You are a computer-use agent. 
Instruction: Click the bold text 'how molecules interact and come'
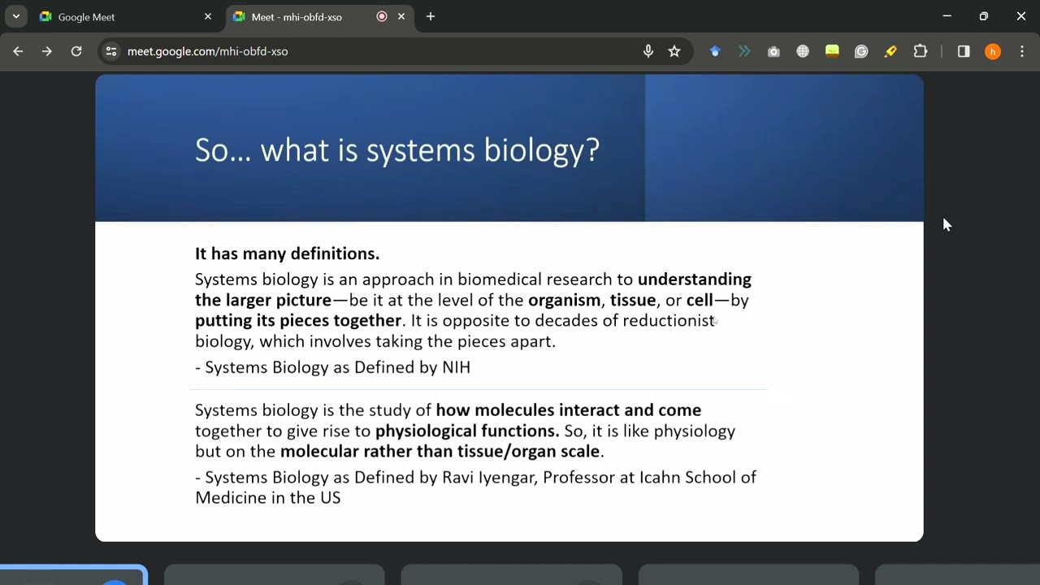pyautogui.click(x=569, y=410)
